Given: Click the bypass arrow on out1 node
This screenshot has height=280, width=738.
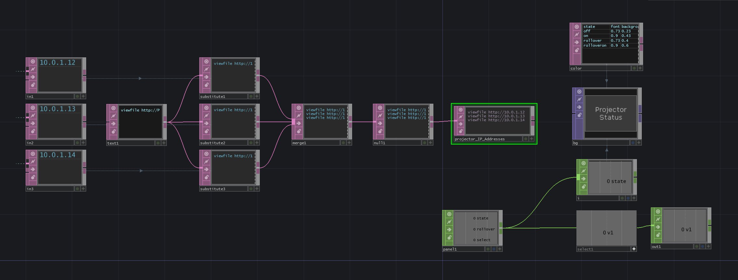Looking at the screenshot, I should click(658, 227).
